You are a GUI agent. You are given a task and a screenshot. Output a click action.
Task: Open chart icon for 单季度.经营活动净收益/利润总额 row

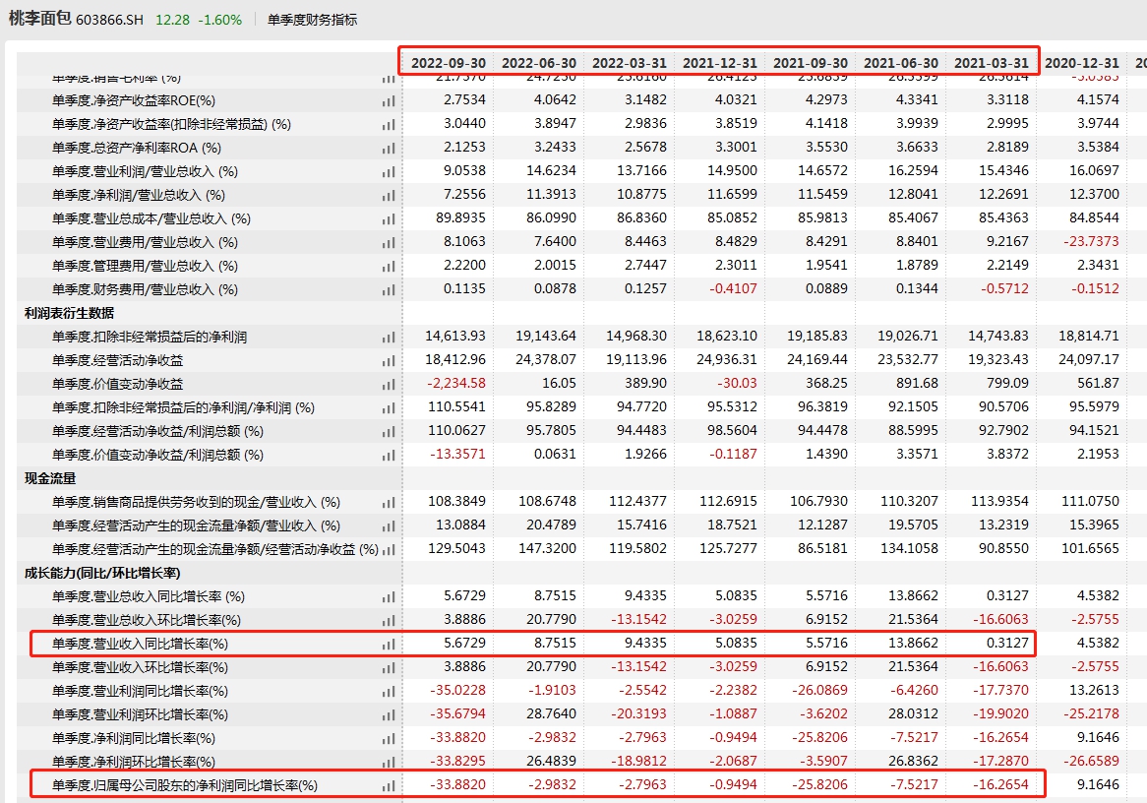click(389, 432)
